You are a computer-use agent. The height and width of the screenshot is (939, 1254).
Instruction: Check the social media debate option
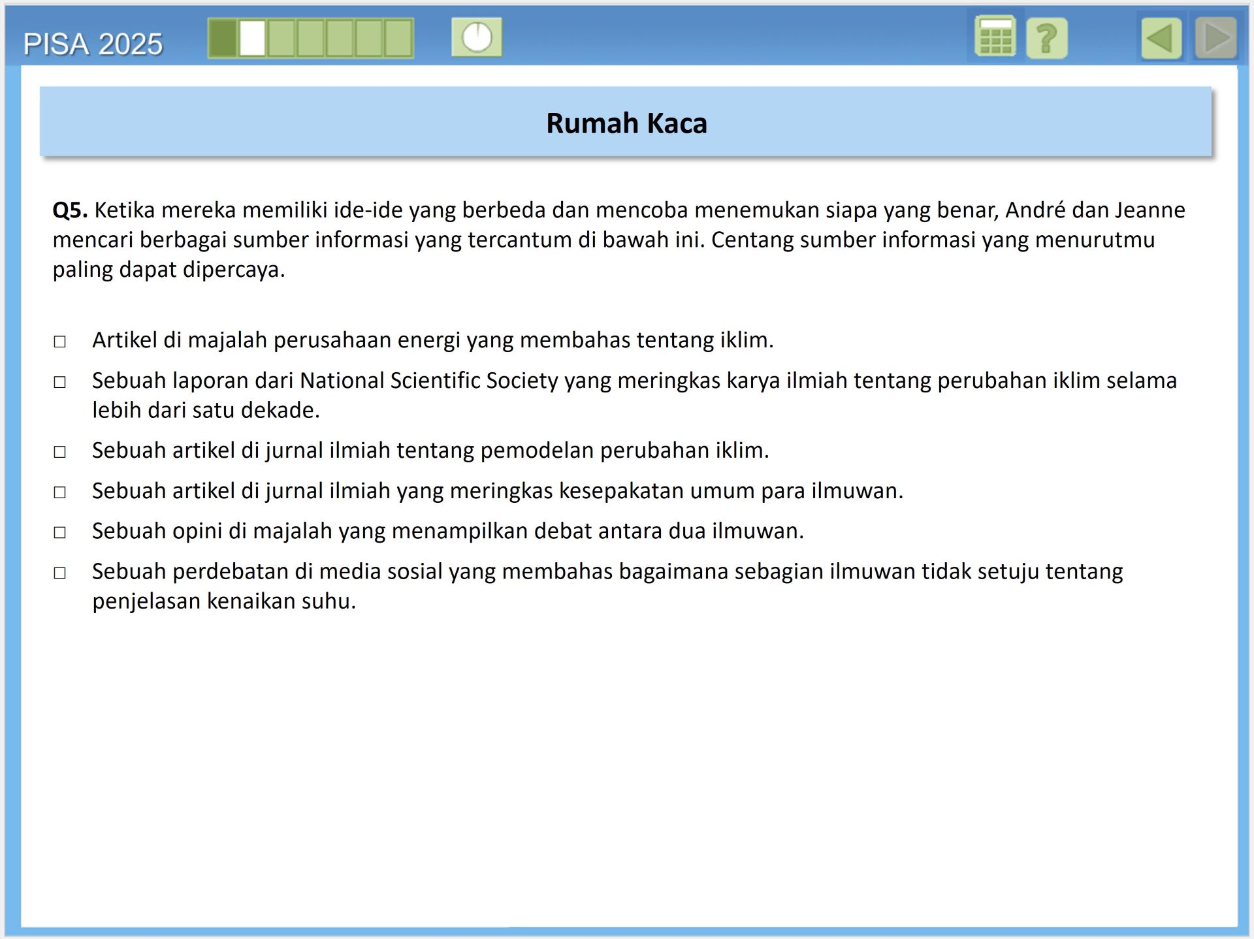click(x=59, y=573)
